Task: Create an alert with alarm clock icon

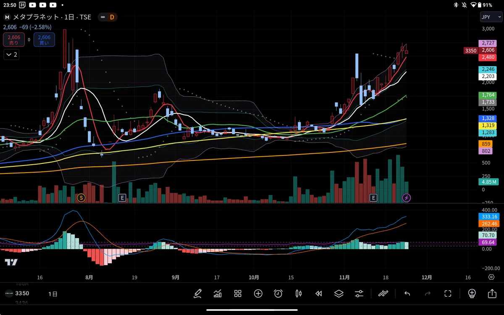Action: pos(278,294)
